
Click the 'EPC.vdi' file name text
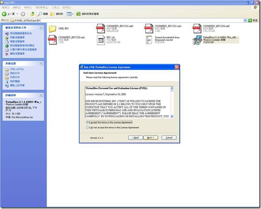coord(111,38)
